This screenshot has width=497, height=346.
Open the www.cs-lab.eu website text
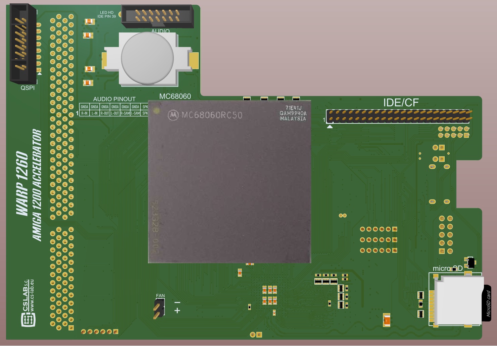click(x=32, y=295)
